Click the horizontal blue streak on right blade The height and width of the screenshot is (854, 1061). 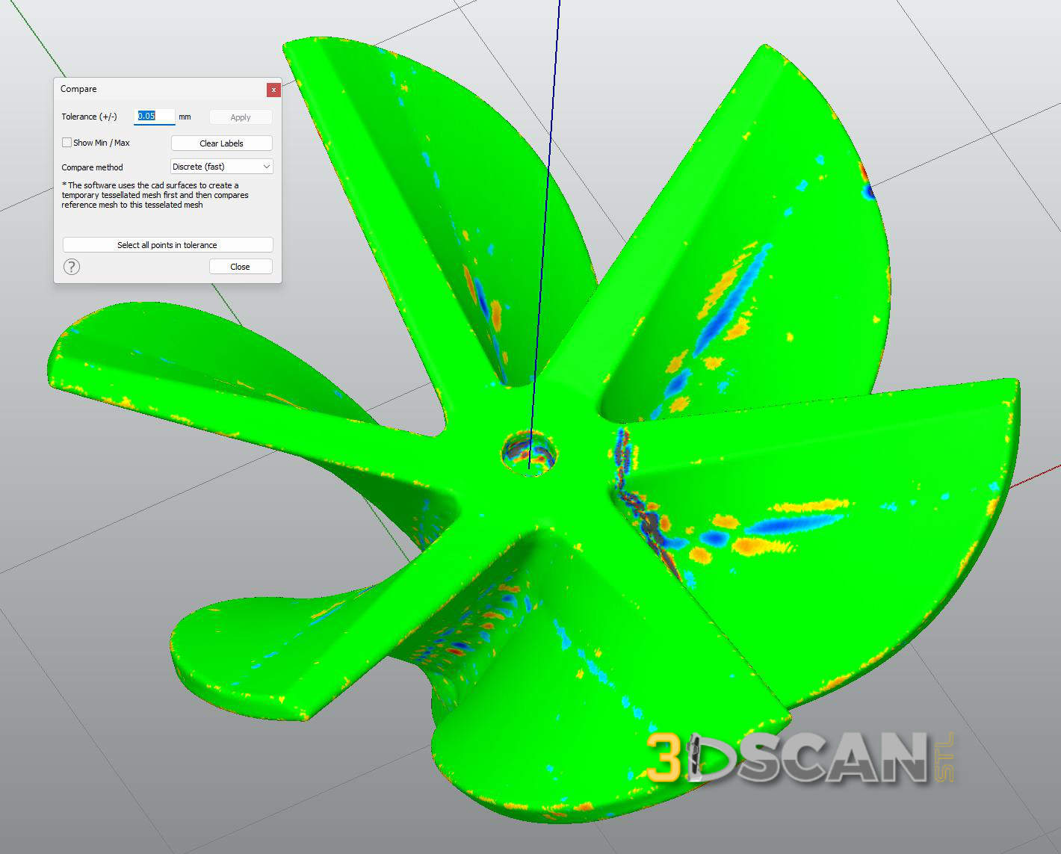792,519
